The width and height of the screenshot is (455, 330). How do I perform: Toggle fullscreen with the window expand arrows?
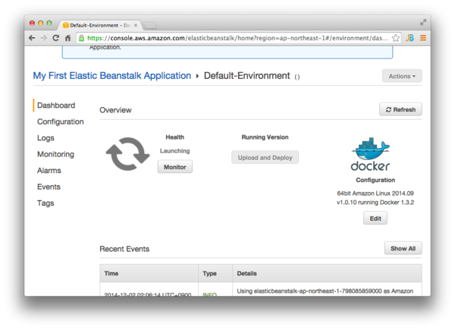click(x=423, y=22)
